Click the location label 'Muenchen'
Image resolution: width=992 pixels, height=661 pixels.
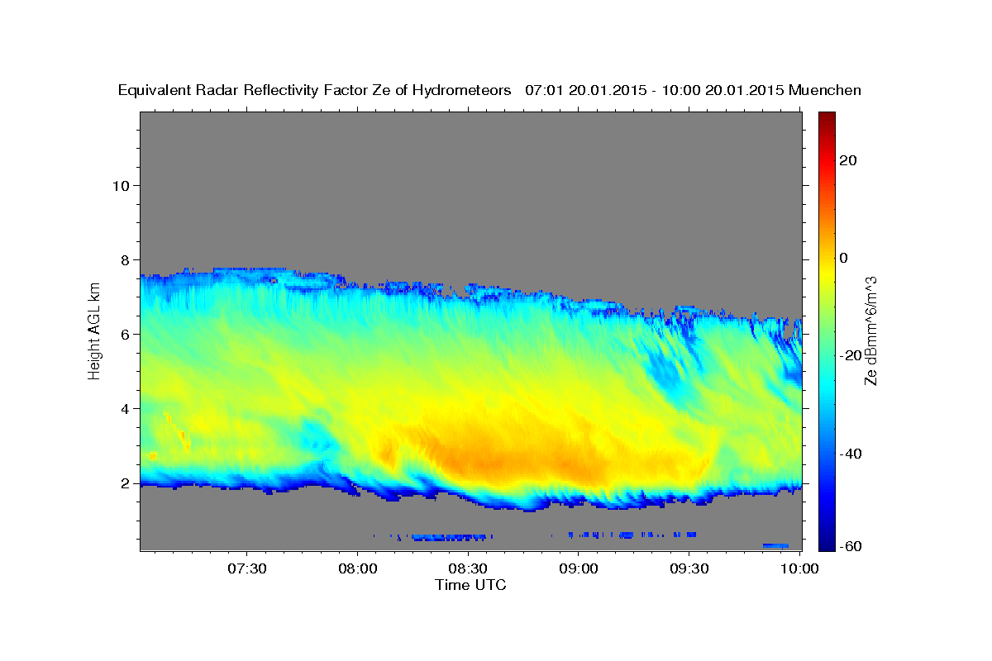[825, 90]
